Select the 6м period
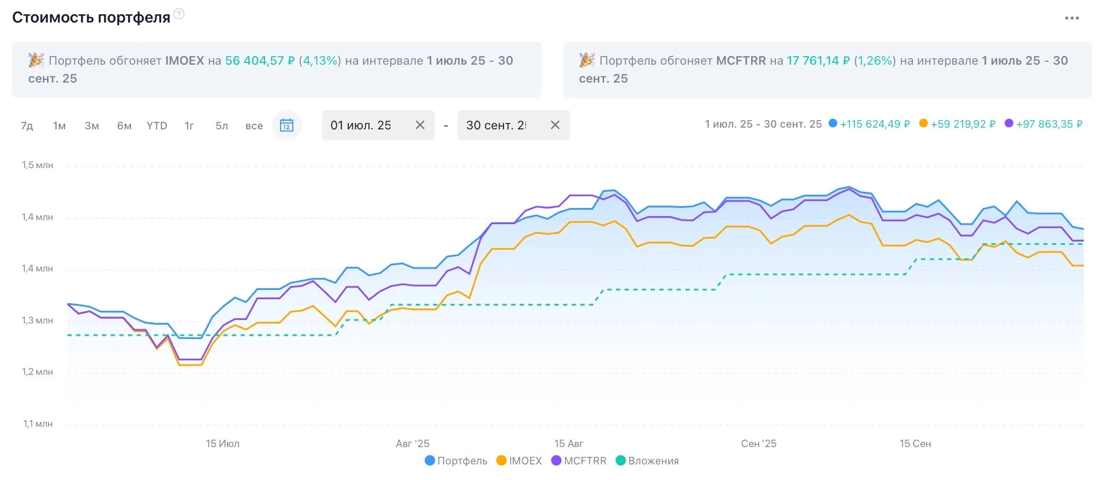 click(x=124, y=125)
